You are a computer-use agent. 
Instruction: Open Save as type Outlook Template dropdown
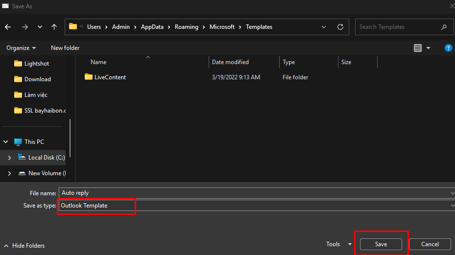coord(257,206)
